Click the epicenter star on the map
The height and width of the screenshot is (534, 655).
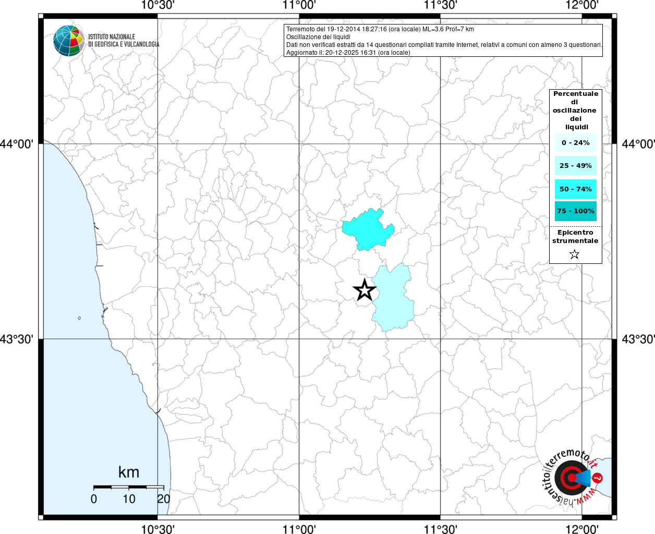tap(365, 289)
